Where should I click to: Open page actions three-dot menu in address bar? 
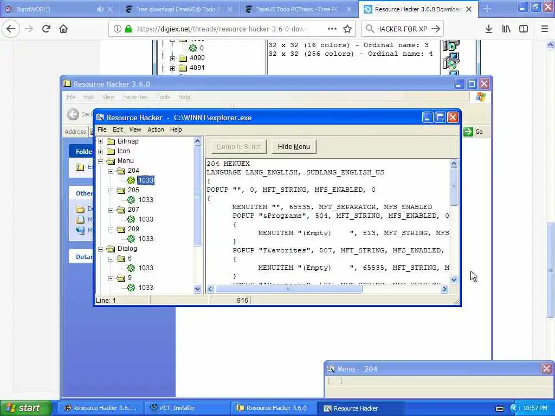pyautogui.click(x=332, y=29)
